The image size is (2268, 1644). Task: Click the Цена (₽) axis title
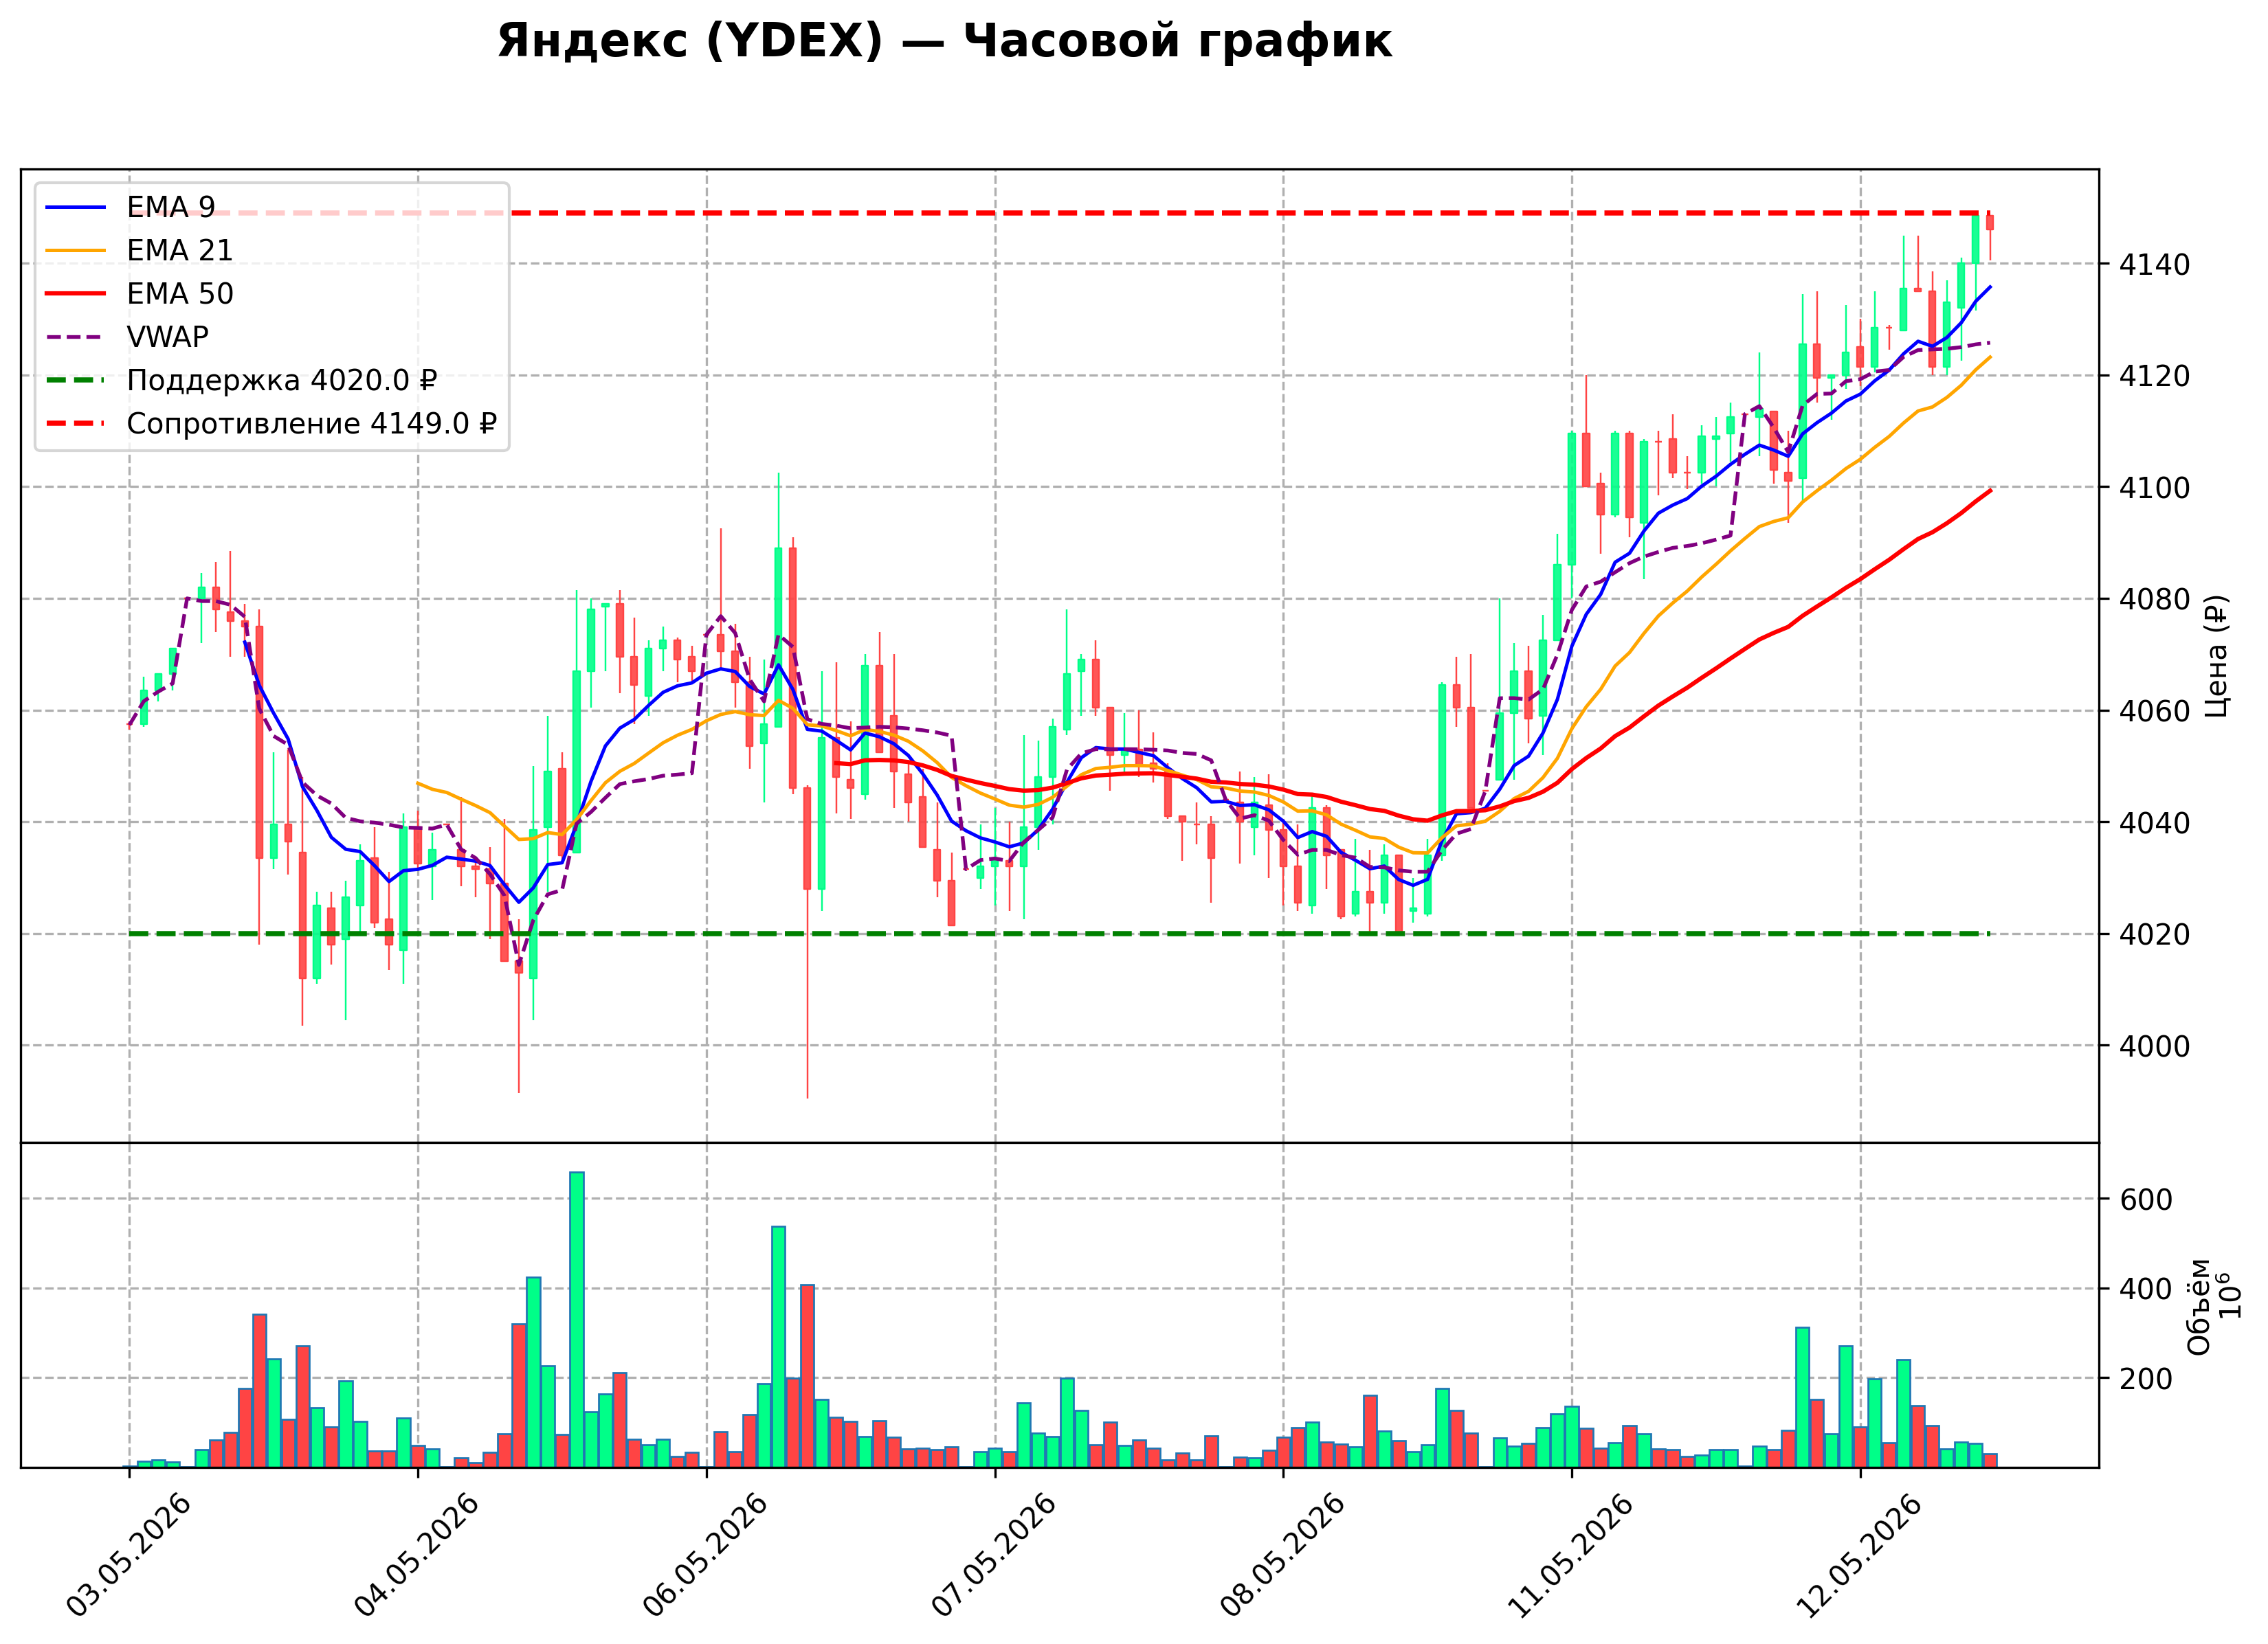(2217, 655)
